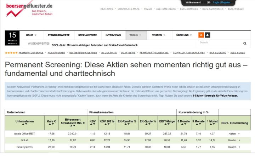Screen dimensions: 255x160
Task: Open the RSS feed icon
Action: point(201,35)
